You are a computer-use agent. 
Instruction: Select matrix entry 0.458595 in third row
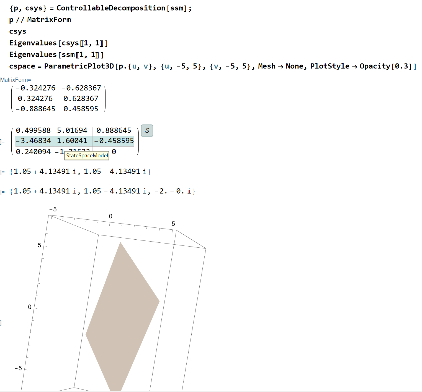81,109
